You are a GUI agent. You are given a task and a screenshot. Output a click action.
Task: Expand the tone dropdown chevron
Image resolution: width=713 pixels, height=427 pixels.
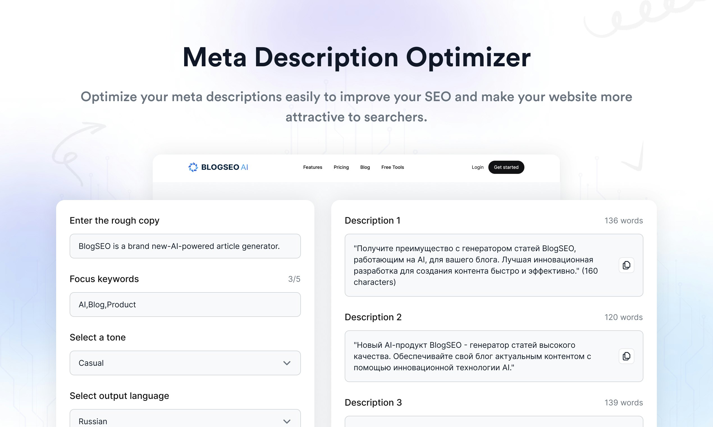point(287,363)
